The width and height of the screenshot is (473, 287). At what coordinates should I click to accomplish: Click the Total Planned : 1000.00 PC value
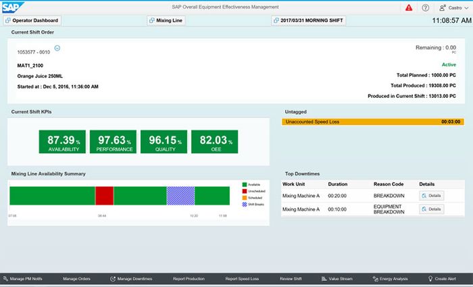click(426, 75)
